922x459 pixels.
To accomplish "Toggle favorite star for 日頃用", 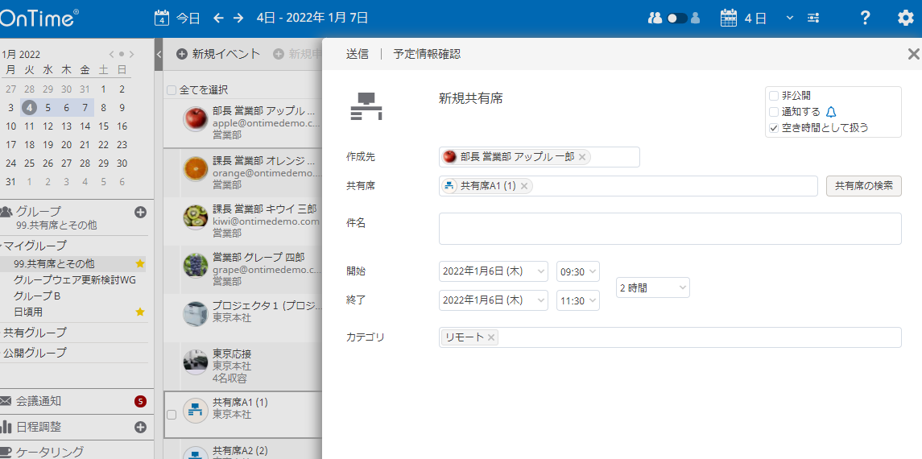I will [x=140, y=312].
